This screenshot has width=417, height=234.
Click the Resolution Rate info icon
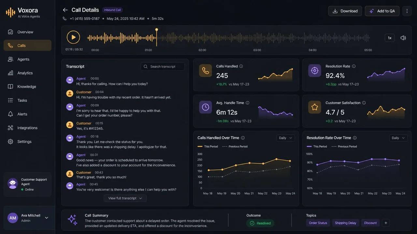coord(354,66)
